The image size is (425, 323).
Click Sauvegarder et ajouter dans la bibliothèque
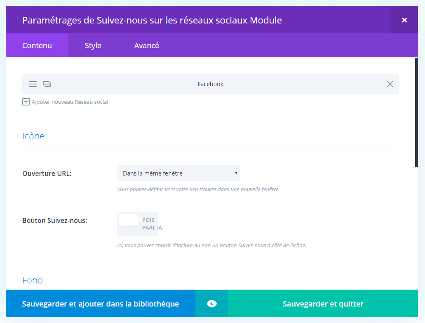coord(101,304)
